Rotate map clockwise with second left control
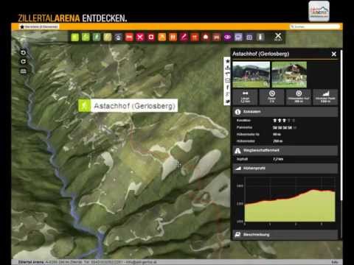The width and height of the screenshot is (354, 265). 24,62
